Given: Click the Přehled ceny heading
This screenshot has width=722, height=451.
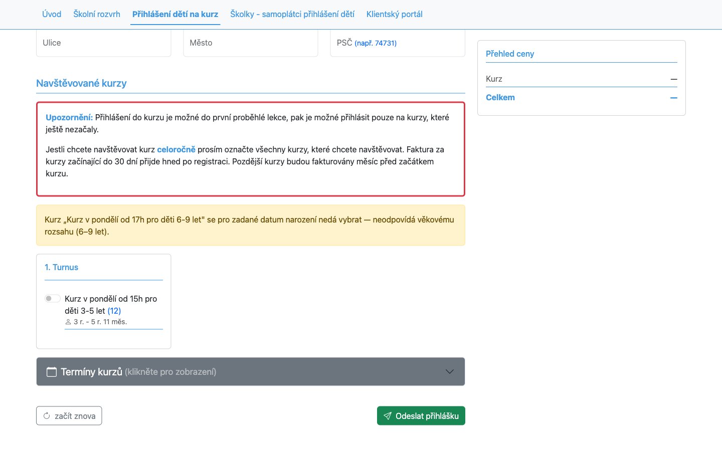Looking at the screenshot, I should coord(510,54).
